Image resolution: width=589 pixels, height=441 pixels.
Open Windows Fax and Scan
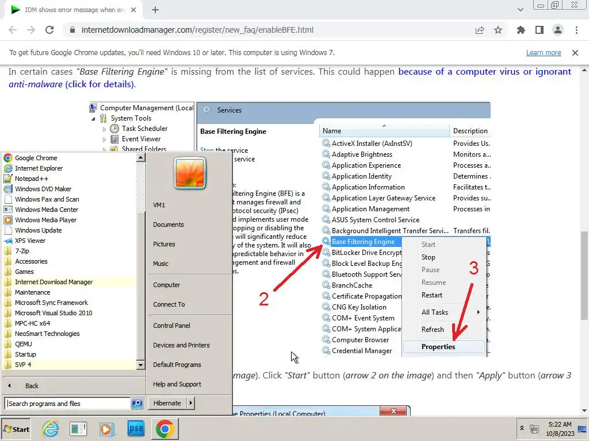pyautogui.click(x=47, y=199)
